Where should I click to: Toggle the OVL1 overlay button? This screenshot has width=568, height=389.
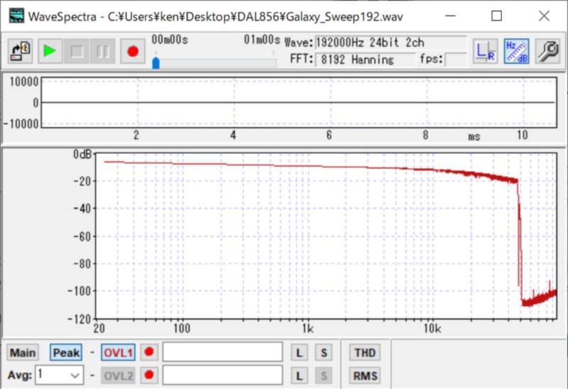pyautogui.click(x=118, y=352)
